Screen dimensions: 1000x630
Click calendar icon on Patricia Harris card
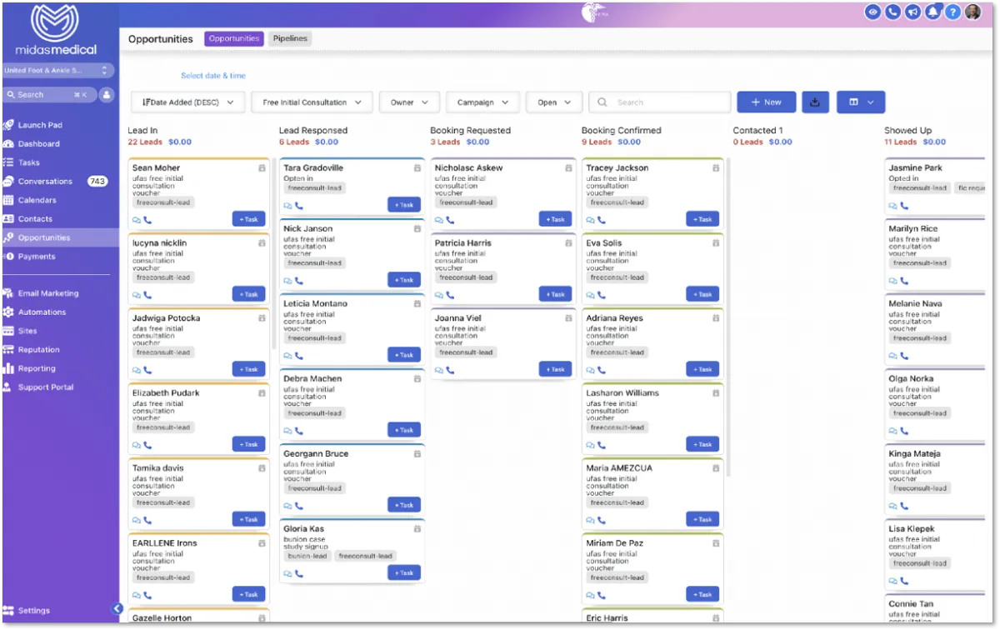click(x=568, y=243)
